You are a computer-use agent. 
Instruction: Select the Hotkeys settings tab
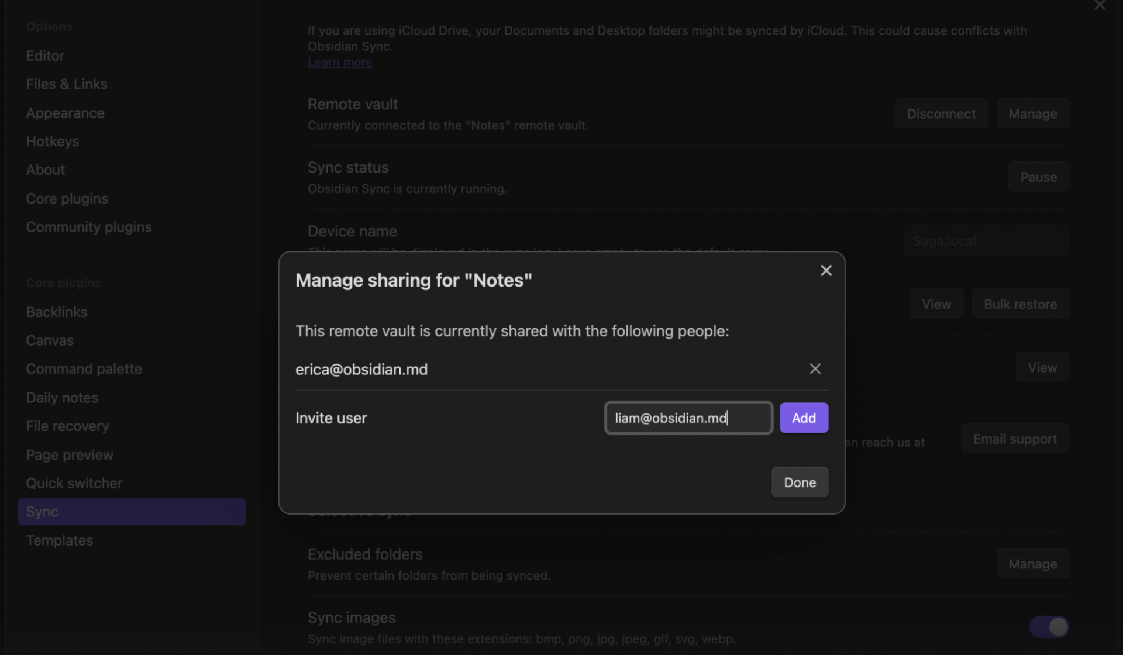coord(52,142)
